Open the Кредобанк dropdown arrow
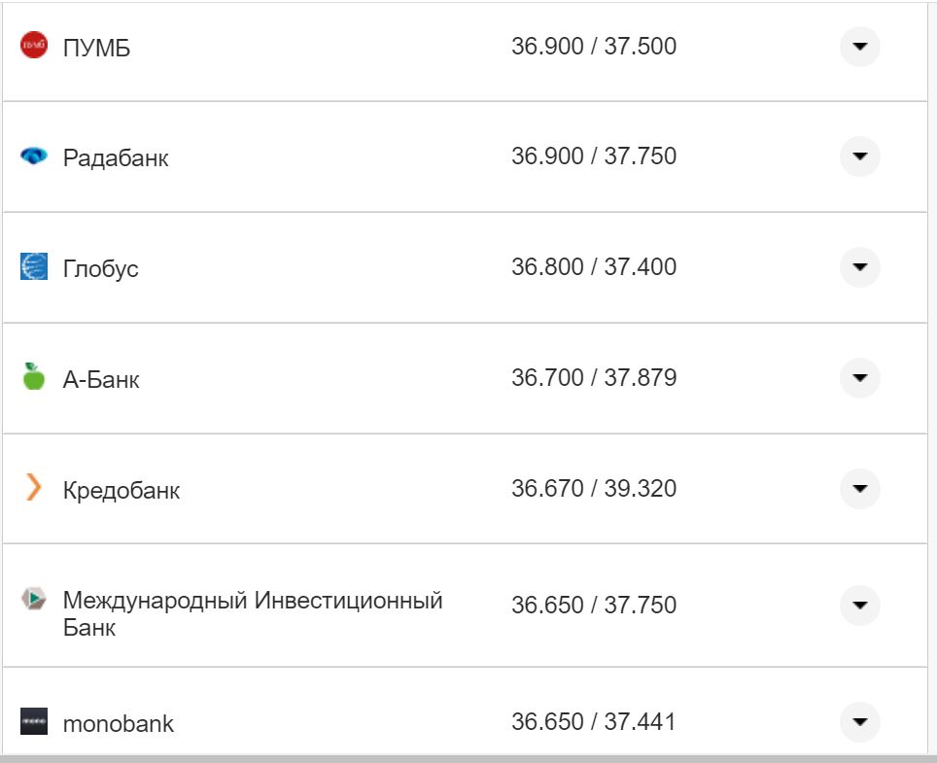 (859, 490)
